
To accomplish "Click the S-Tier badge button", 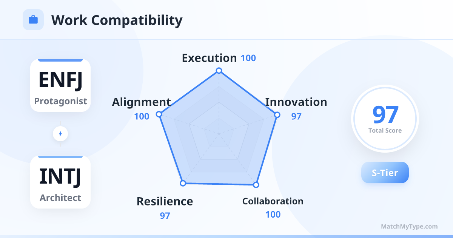I will pyautogui.click(x=385, y=173).
